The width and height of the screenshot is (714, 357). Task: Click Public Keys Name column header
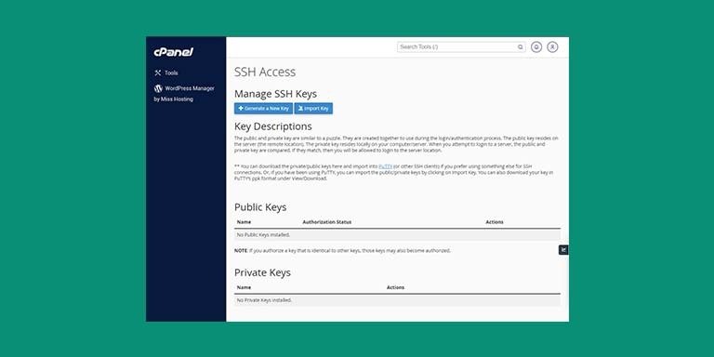pyautogui.click(x=245, y=222)
